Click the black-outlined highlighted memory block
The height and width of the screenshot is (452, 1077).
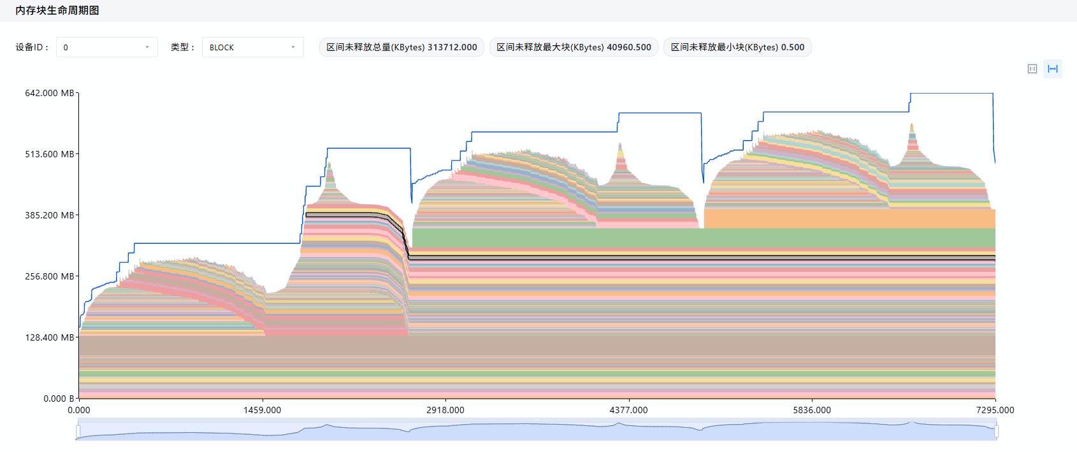[701, 258]
